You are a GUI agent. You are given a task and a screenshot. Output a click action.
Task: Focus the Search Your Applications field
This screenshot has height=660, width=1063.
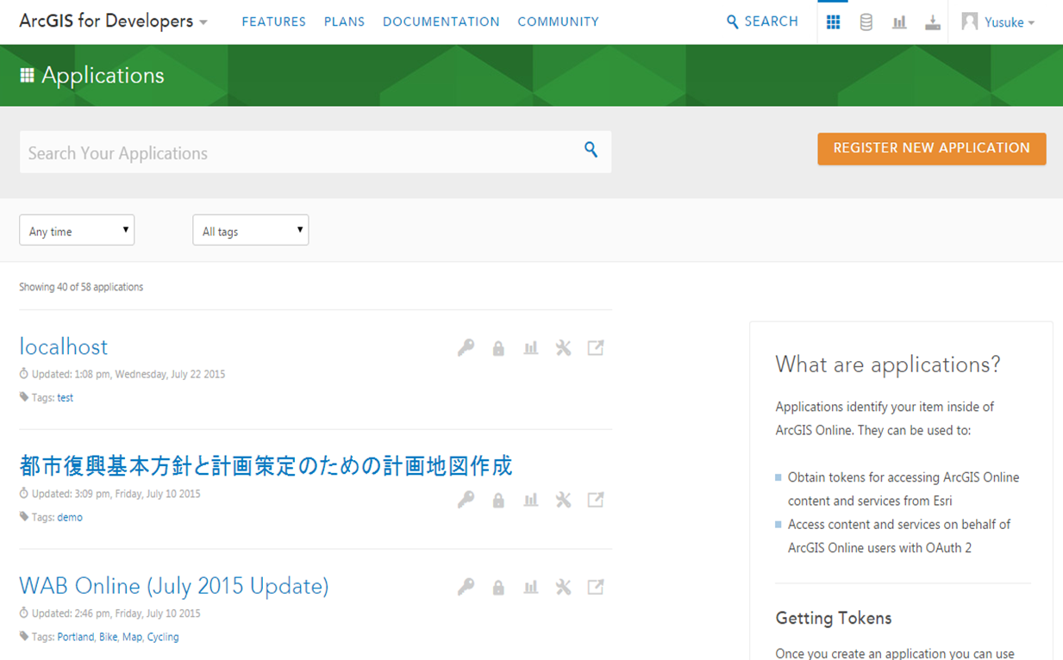[x=315, y=152]
